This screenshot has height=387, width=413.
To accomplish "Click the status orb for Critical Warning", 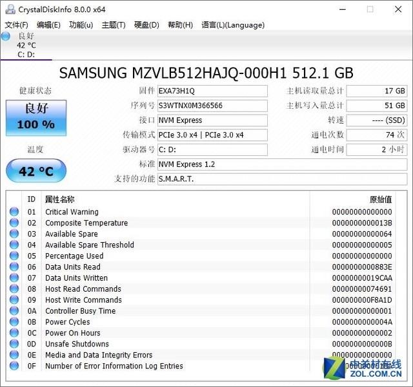I will (14, 212).
